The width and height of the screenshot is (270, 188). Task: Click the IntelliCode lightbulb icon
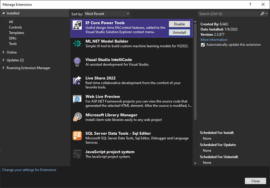(77, 62)
